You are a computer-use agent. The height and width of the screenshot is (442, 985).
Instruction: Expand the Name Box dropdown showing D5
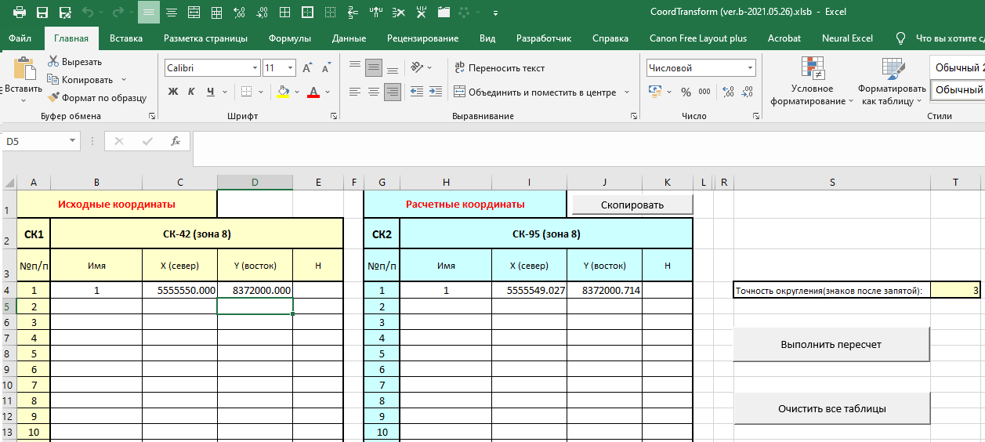point(73,141)
